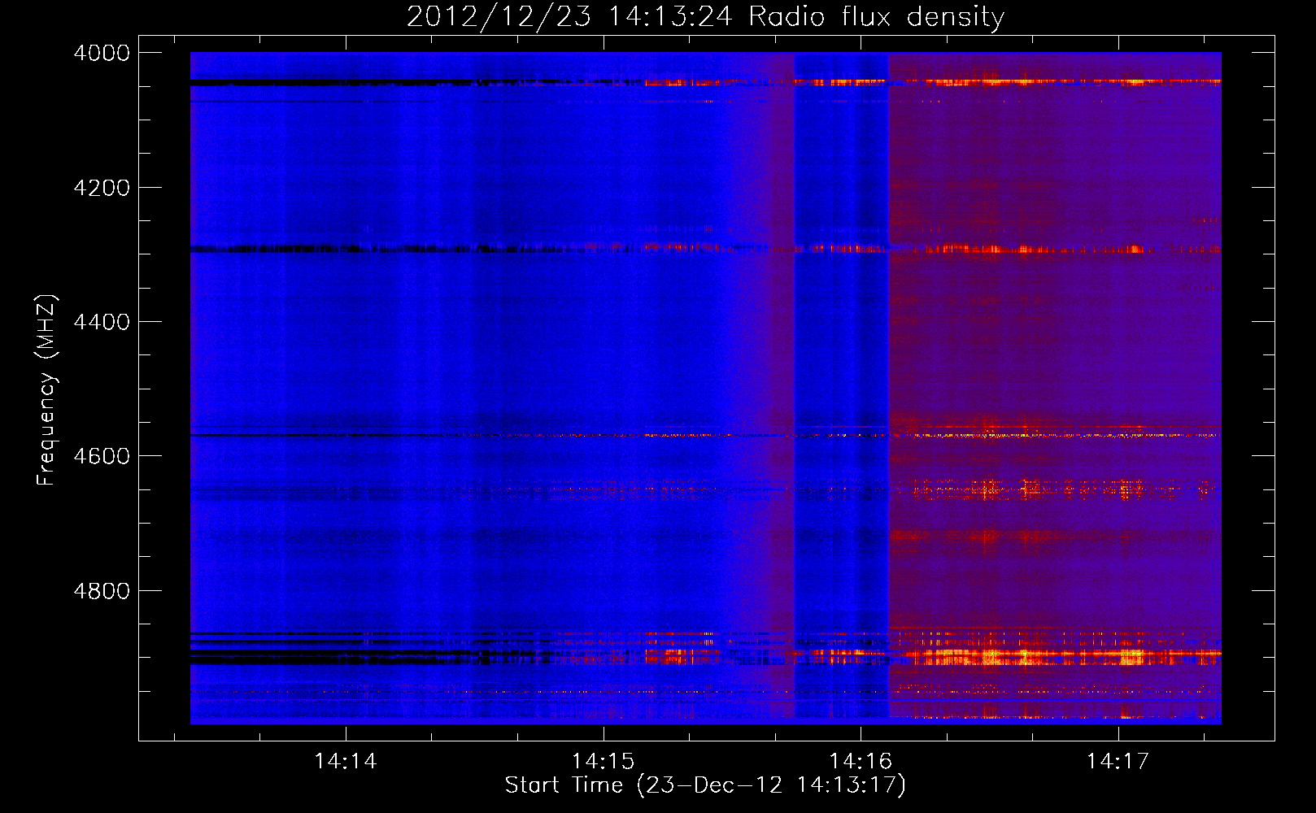The image size is (1316, 813).
Task: Click the 4600 frequency tick label
Action: 102,456
